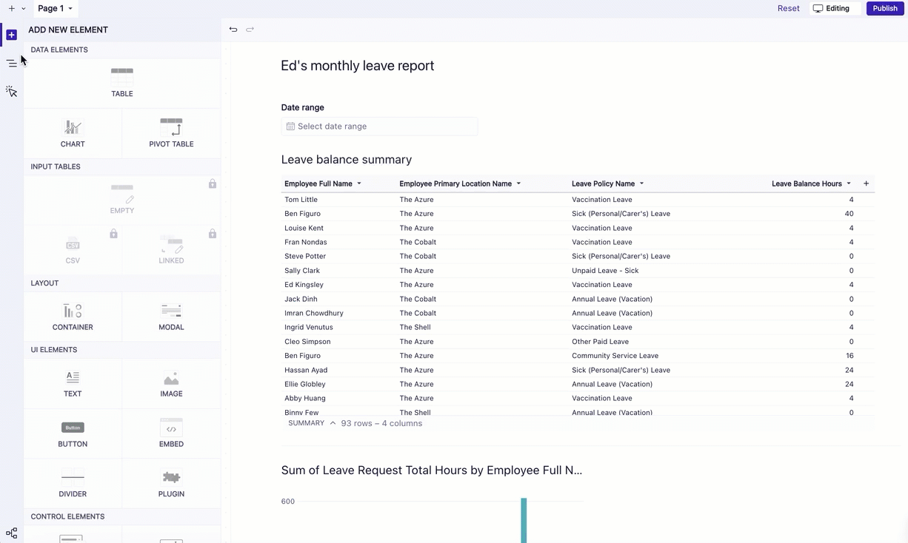Click the Abby Huang name cell
This screenshot has width=908, height=543.
click(x=305, y=398)
